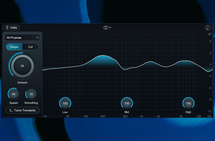Viewport: 215px width, 141px height.
Task: Click the Amount label under the big knob
Action: 22,83
